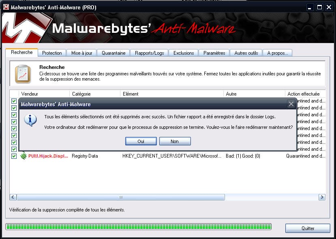Close the main Malwarebytes Anti-Malware (PRO) window
This screenshot has height=239, width=336.
pos(329,8)
